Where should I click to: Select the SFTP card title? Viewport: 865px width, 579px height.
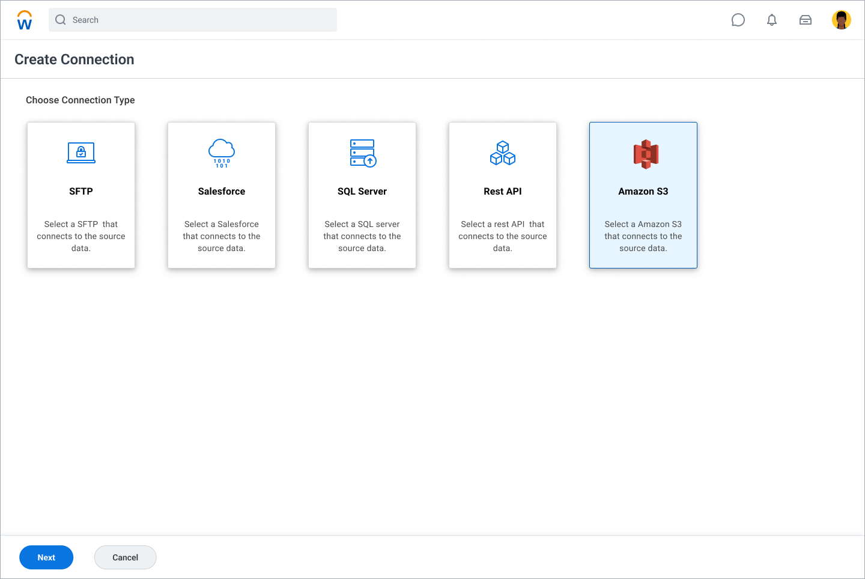[81, 191]
